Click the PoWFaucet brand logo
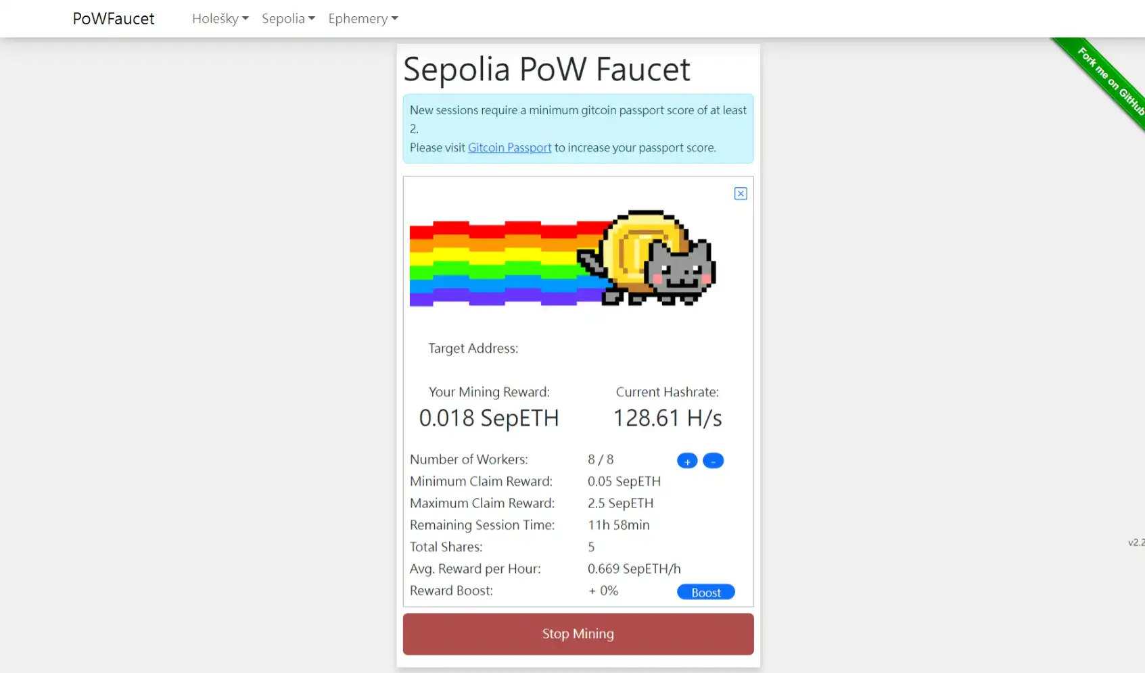1145x673 pixels. point(114,18)
